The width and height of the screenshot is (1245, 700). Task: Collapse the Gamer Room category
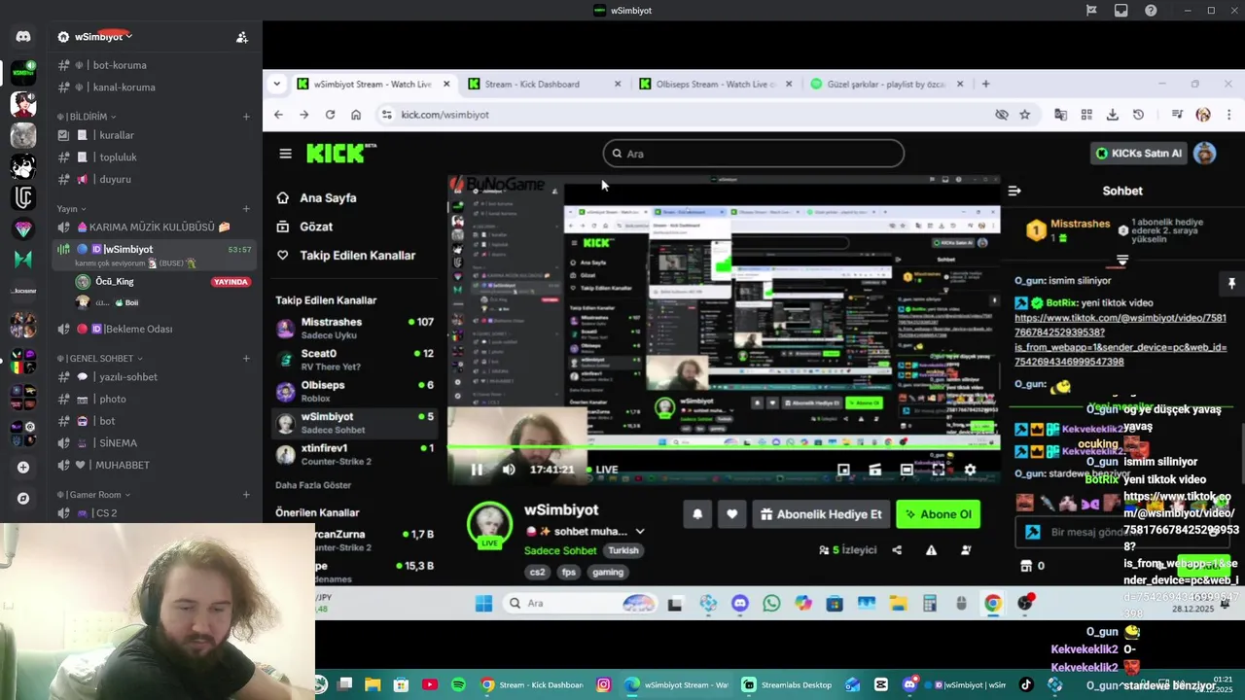coord(93,495)
